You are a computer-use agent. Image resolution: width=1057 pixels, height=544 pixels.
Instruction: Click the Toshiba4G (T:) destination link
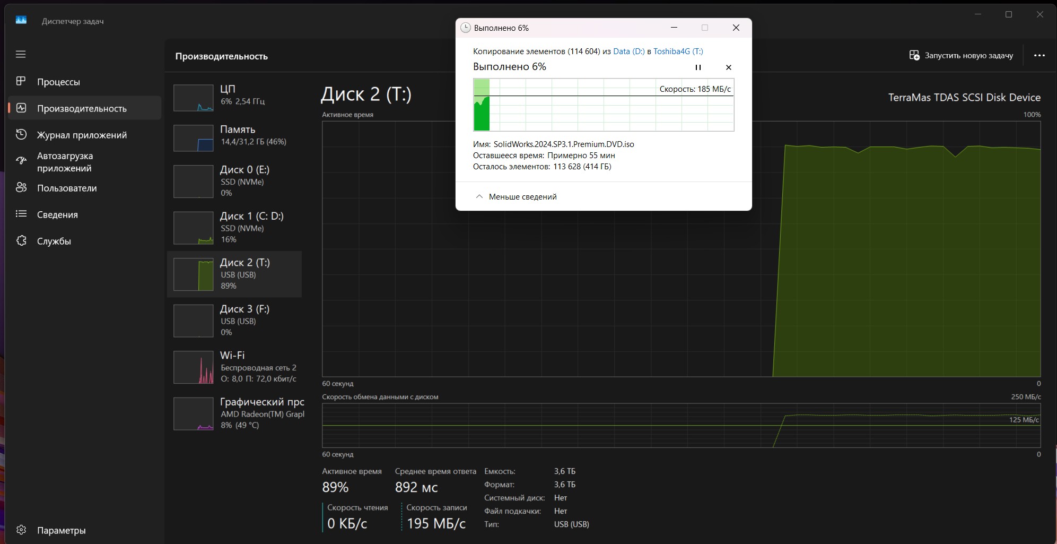click(678, 51)
